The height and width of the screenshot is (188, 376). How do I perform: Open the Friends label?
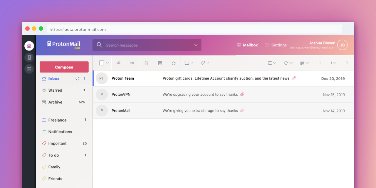[x=55, y=179]
